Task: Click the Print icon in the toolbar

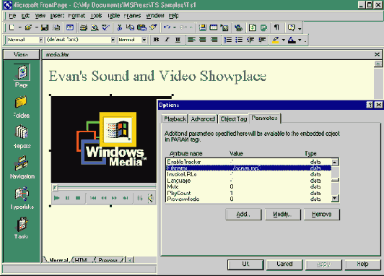Action: pos(84,27)
